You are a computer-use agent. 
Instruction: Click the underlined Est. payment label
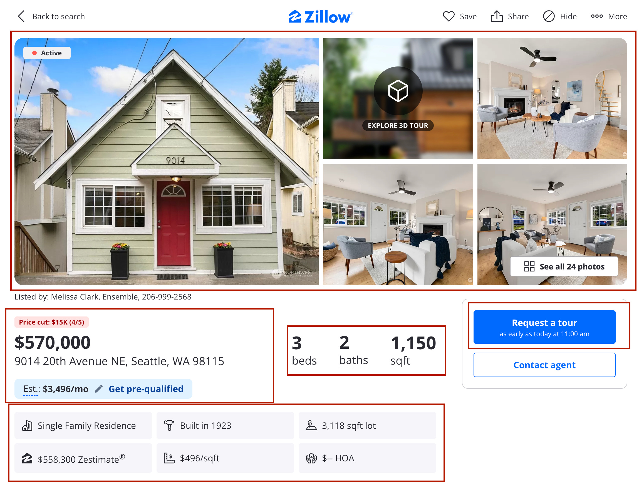point(31,389)
